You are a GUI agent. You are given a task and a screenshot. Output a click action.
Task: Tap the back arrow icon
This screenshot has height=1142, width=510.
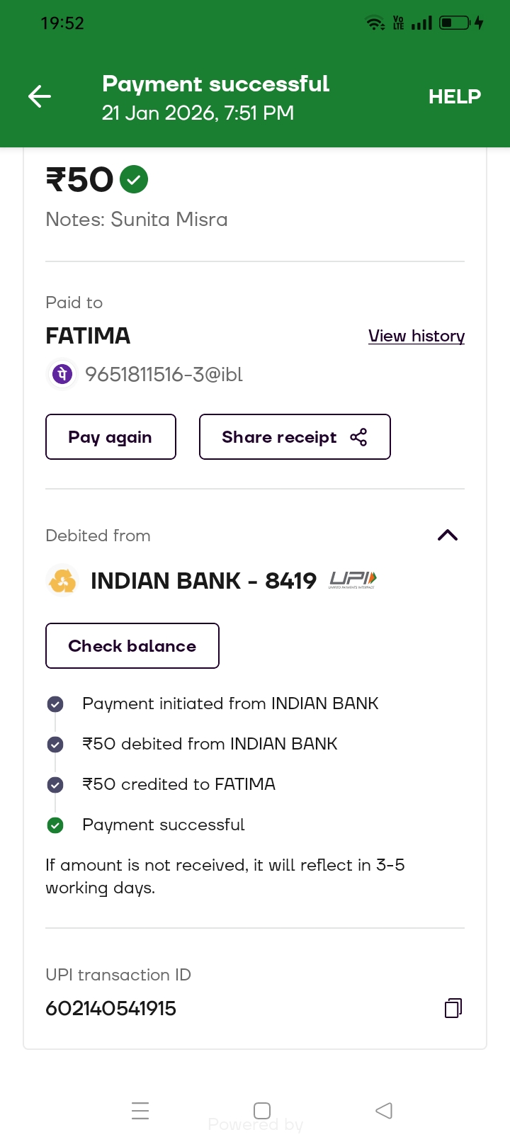pos(40,96)
